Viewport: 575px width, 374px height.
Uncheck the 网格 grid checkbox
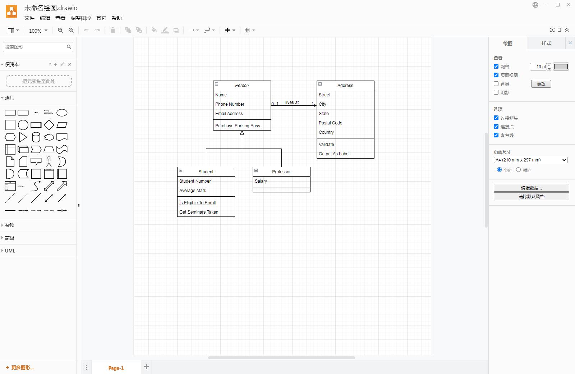pyautogui.click(x=496, y=67)
